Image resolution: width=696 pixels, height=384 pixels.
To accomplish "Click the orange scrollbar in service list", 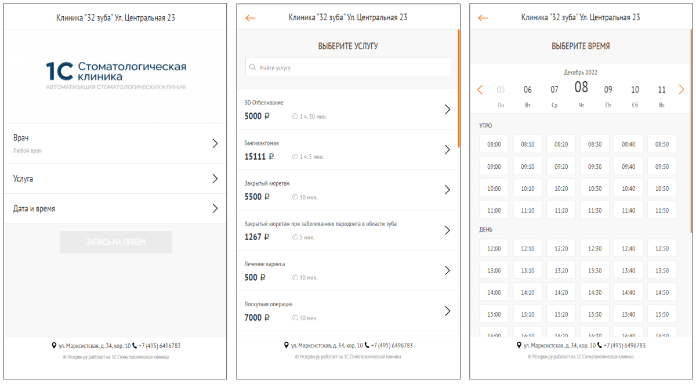I will click(458, 87).
